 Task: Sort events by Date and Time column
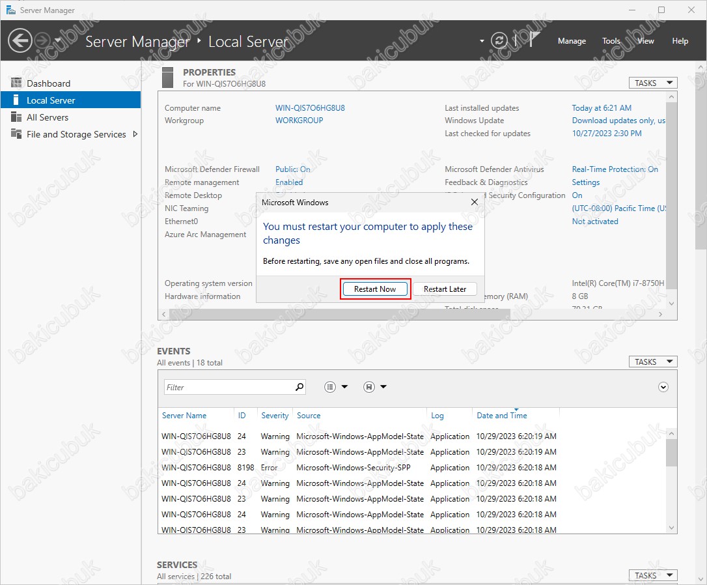click(501, 416)
